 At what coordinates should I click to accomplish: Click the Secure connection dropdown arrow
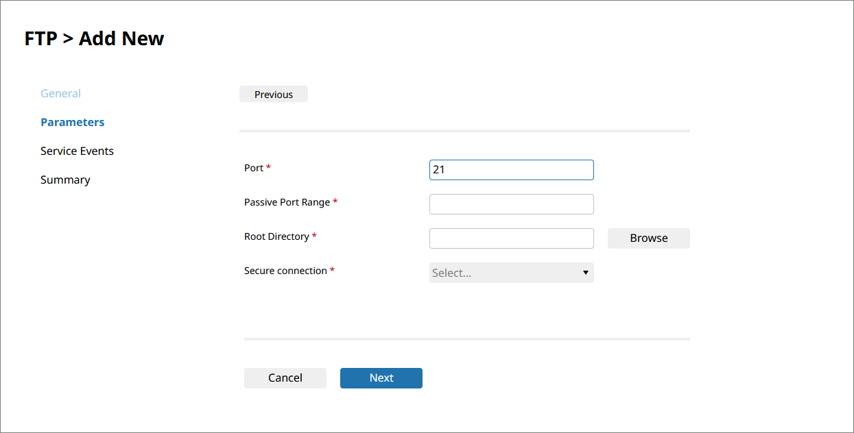(585, 273)
